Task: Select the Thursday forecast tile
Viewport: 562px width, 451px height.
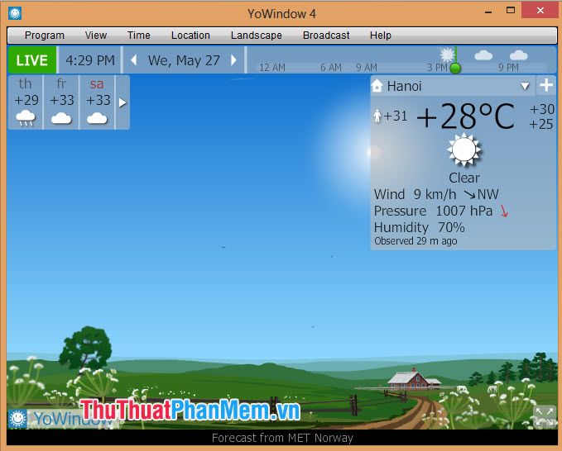Action: (x=26, y=102)
